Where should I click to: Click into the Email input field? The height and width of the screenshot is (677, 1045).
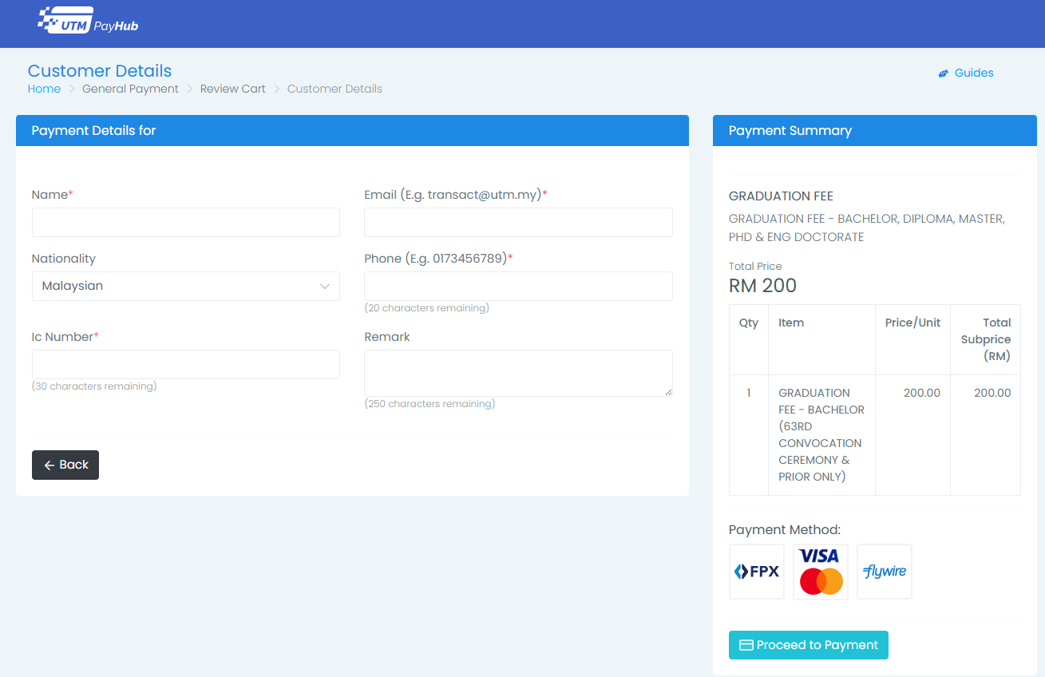point(518,223)
